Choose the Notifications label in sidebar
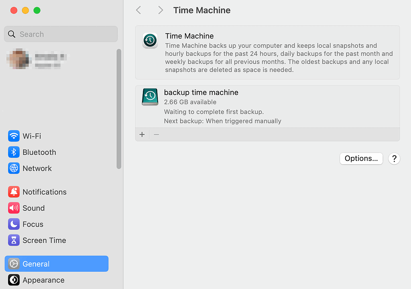 click(45, 192)
